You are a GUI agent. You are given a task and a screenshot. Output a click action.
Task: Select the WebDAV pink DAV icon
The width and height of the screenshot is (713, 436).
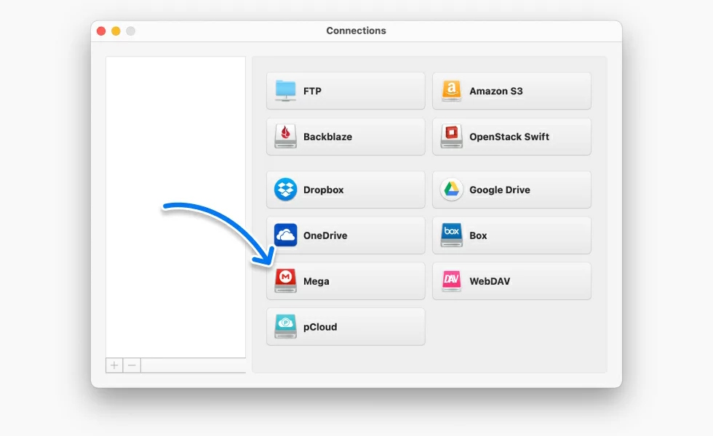(452, 281)
